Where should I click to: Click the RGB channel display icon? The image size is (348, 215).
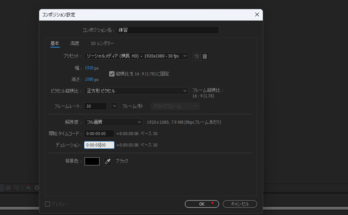pyautogui.click(x=29, y=188)
